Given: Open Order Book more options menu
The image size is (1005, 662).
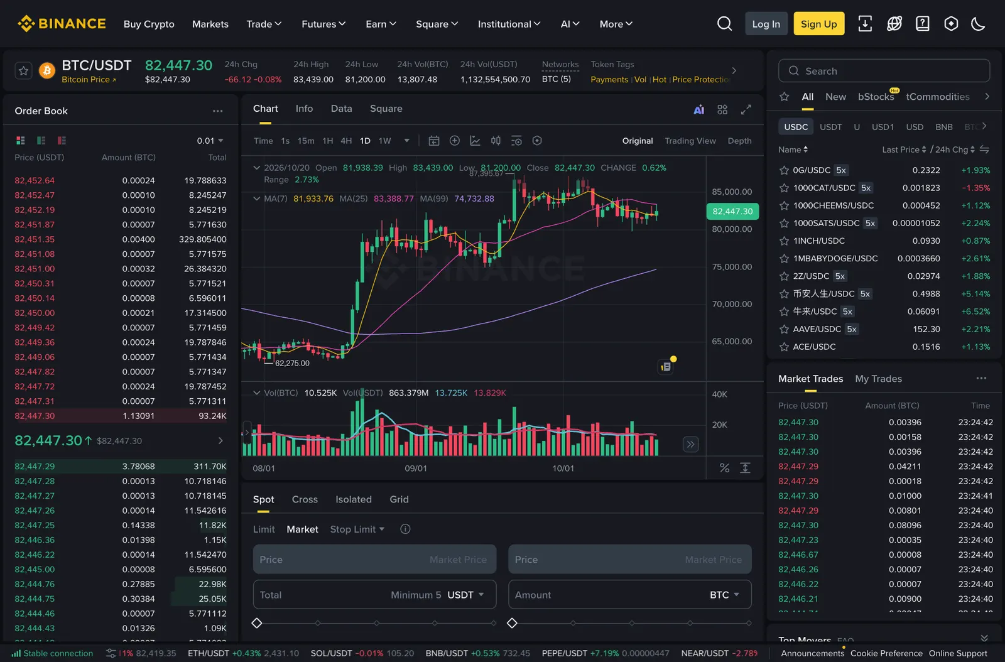Looking at the screenshot, I should coord(217,111).
